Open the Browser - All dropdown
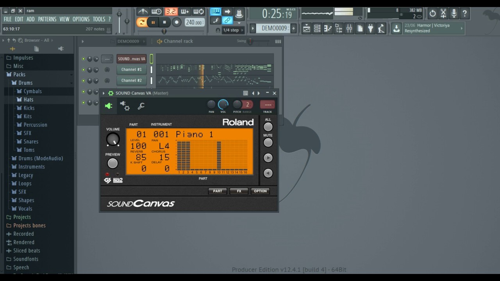 [39, 40]
